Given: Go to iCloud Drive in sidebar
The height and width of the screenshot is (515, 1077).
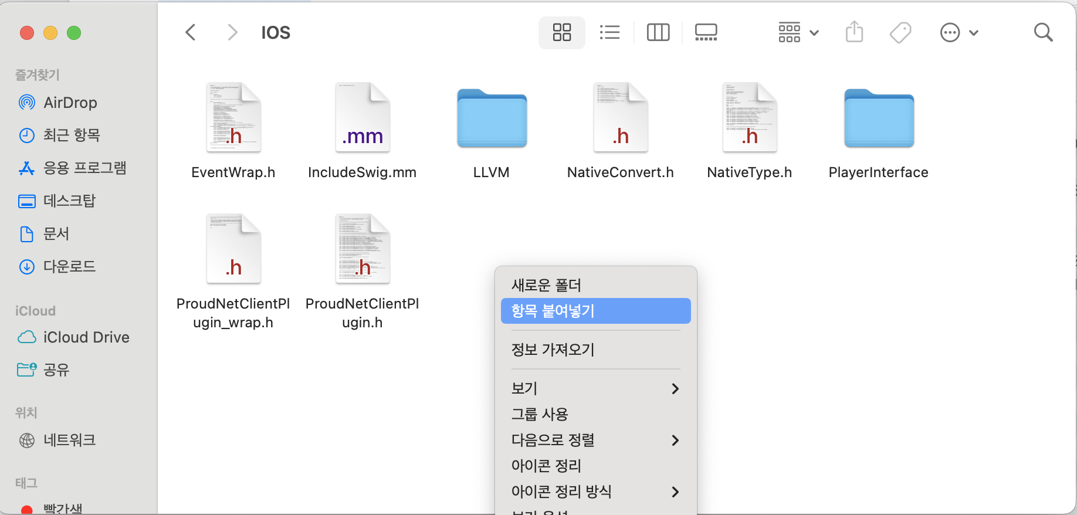Looking at the screenshot, I should tap(86, 337).
